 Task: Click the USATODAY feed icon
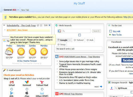pos(57,57)
